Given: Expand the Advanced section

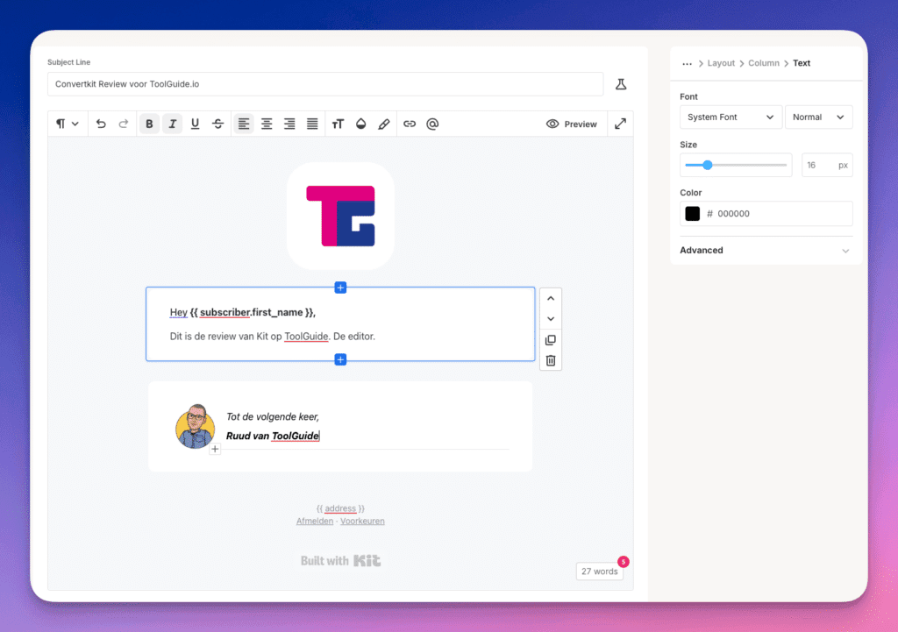Looking at the screenshot, I should [x=766, y=250].
